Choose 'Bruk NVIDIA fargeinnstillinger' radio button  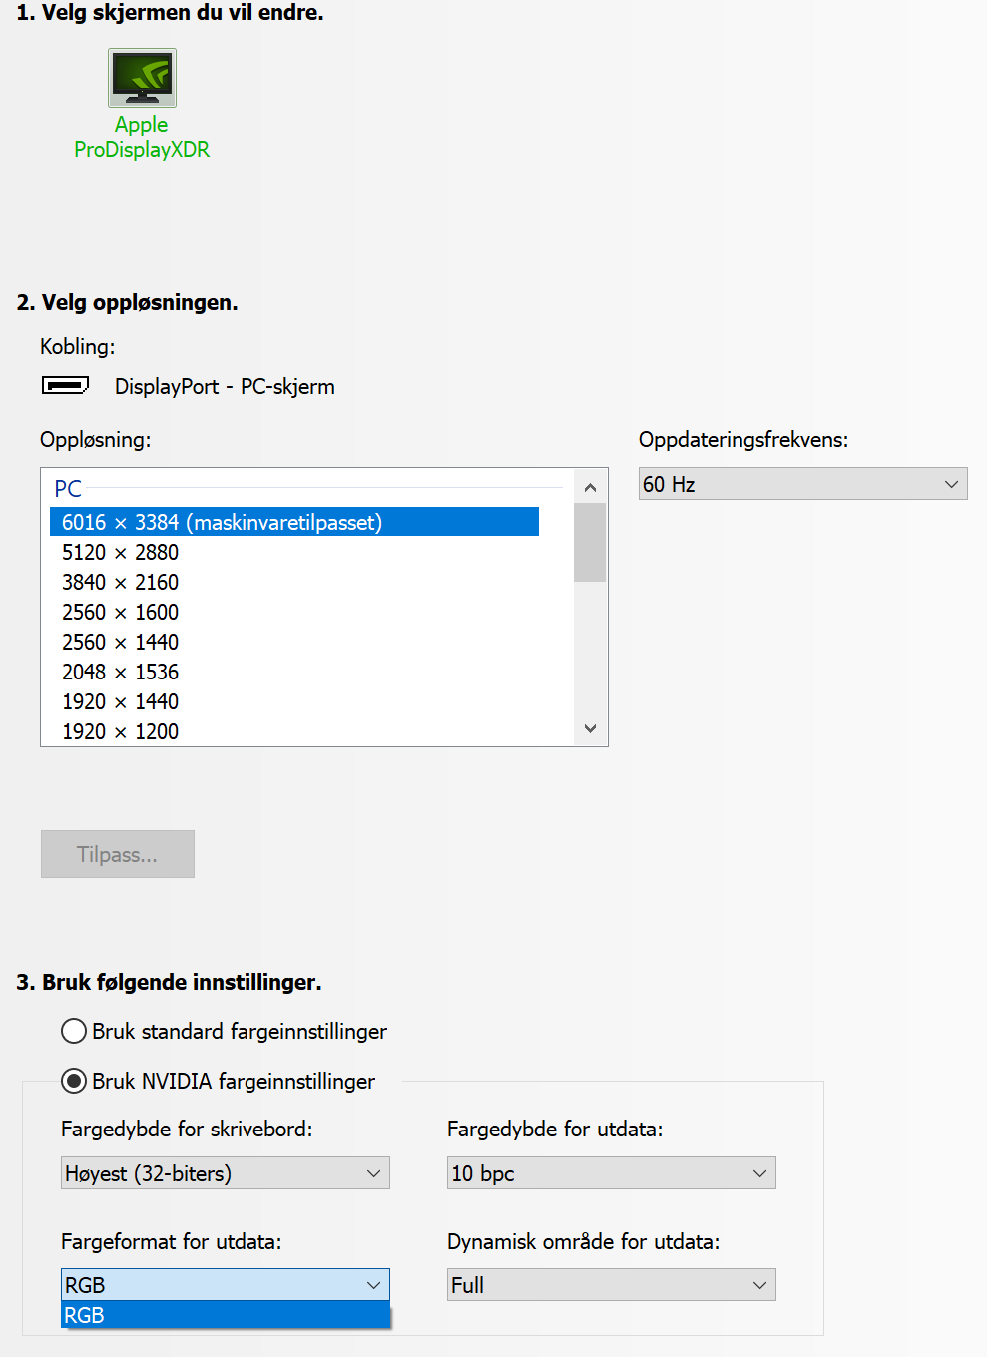point(74,1081)
